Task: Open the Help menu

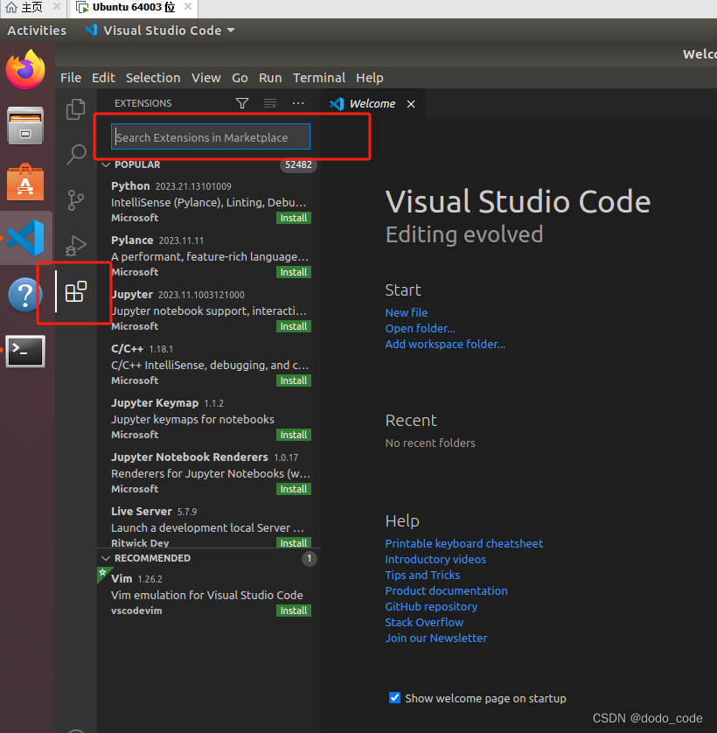Action: point(369,78)
